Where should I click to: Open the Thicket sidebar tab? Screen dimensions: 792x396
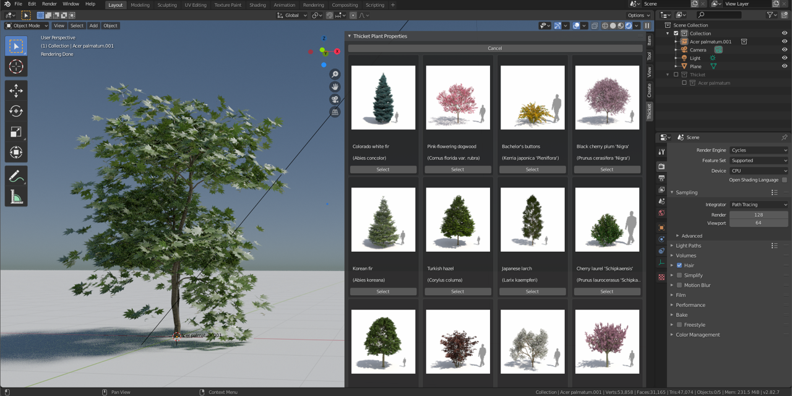[x=649, y=111]
